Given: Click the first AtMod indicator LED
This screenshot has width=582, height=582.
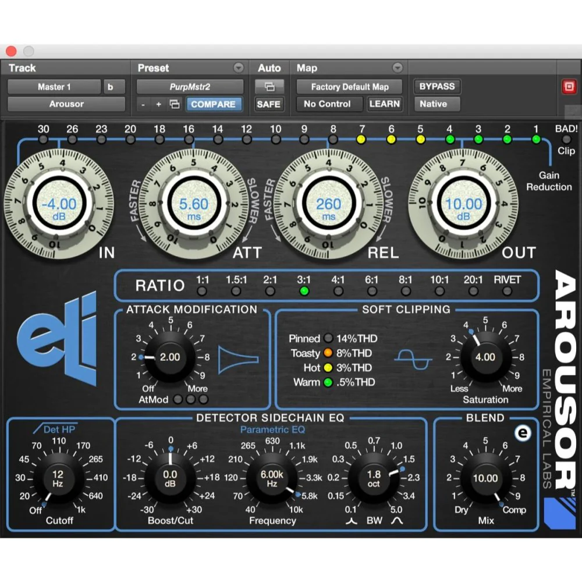Looking at the screenshot, I should pos(178,399).
